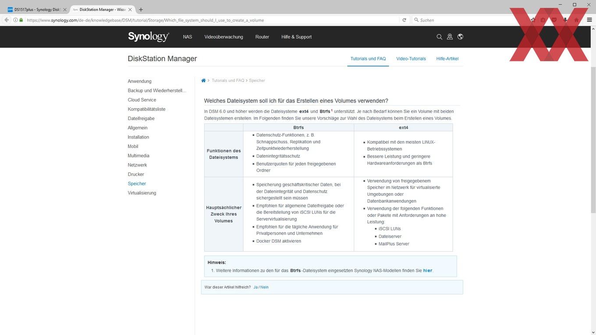Open the Mobil category
This screenshot has height=335, width=596.
[133, 146]
